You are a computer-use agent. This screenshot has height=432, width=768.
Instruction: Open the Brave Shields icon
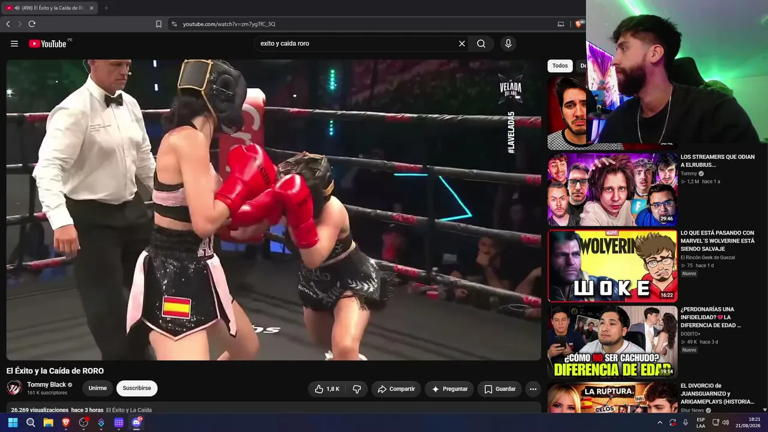pyautogui.click(x=578, y=24)
